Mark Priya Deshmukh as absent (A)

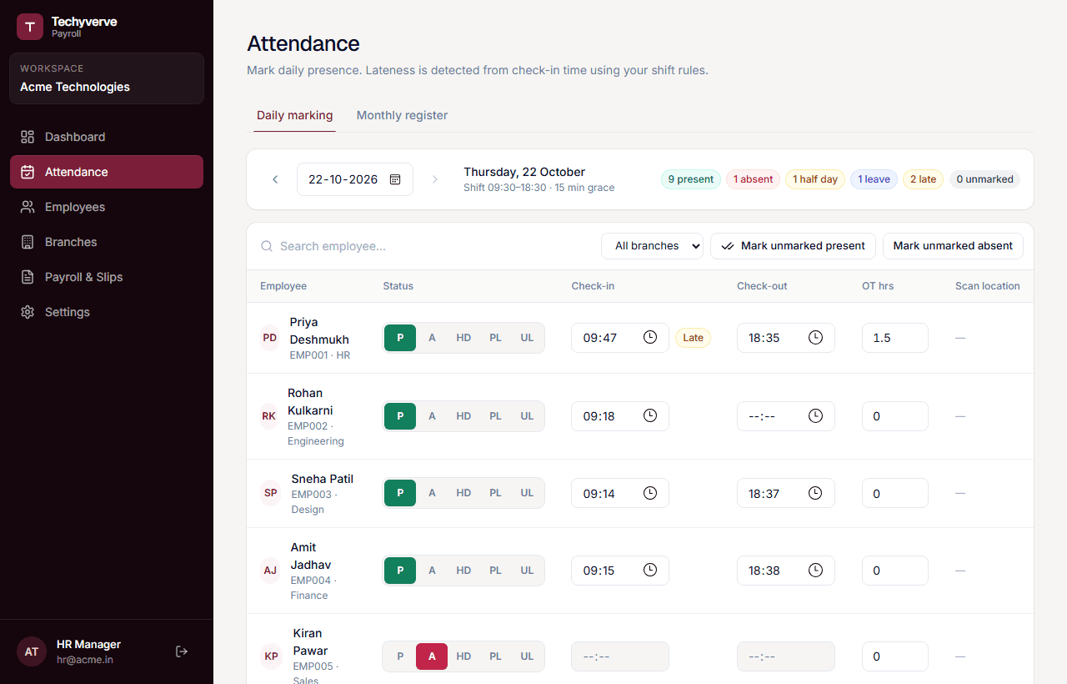click(x=432, y=338)
